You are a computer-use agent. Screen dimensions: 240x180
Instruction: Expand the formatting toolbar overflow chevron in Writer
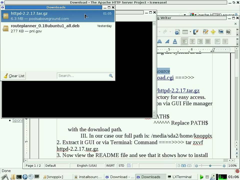pos(237,39)
